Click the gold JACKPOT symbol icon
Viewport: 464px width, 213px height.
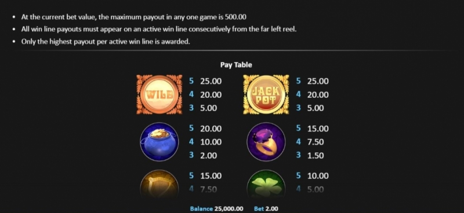point(266,94)
